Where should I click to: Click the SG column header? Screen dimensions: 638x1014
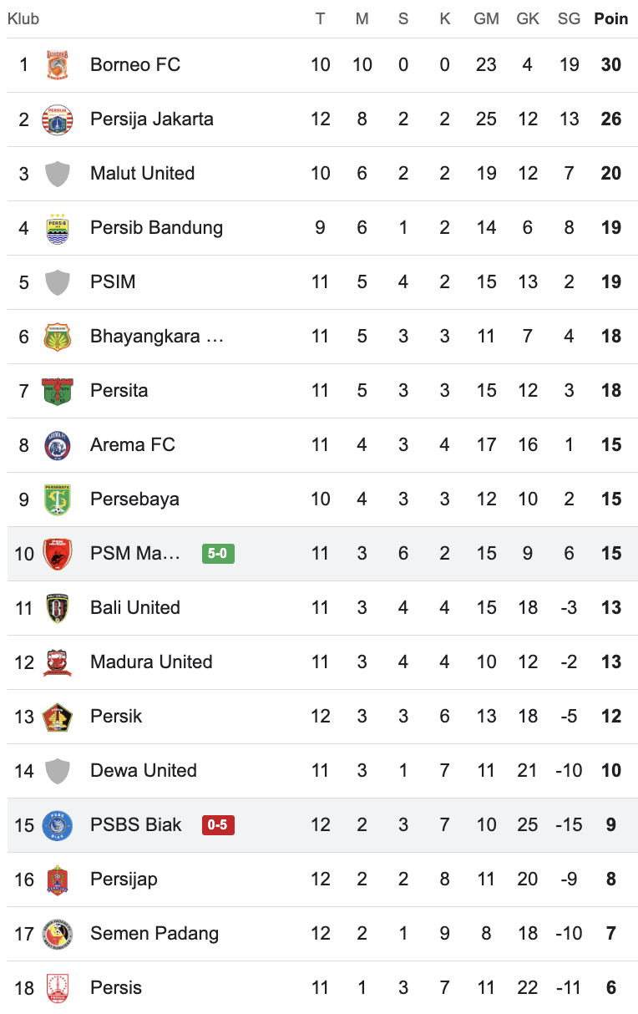pyautogui.click(x=569, y=18)
